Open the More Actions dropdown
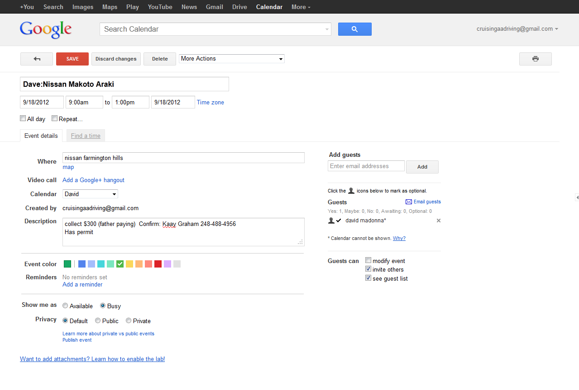Viewport: 579px width, 390px height. (x=232, y=59)
